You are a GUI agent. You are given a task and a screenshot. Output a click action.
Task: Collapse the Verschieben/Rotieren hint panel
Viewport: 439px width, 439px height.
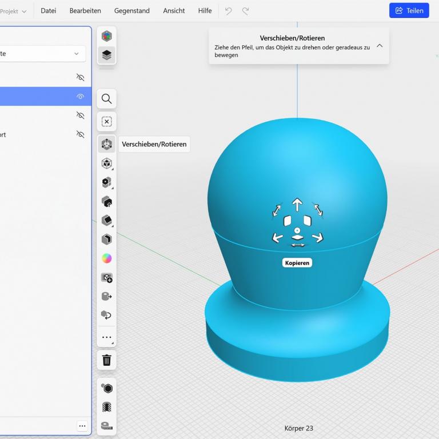[x=380, y=46]
